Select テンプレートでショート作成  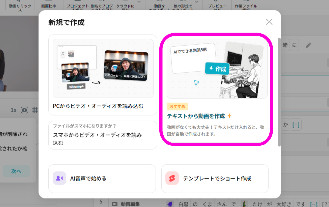pos(215,179)
